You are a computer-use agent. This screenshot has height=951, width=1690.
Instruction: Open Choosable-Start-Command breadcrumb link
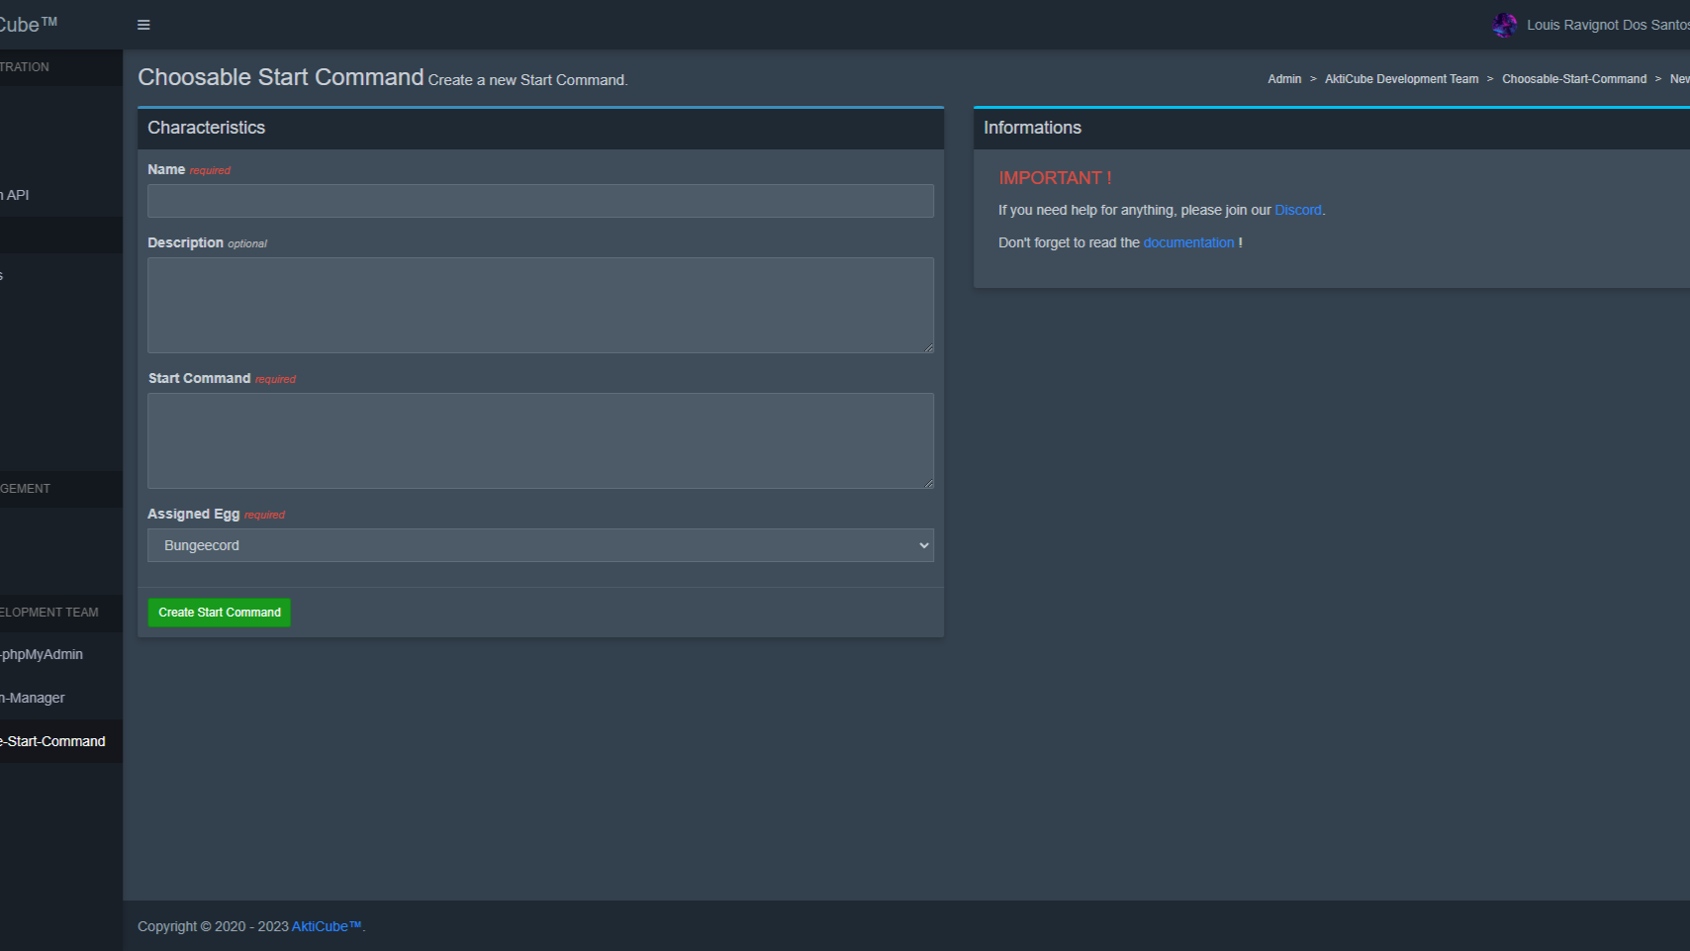click(1573, 79)
